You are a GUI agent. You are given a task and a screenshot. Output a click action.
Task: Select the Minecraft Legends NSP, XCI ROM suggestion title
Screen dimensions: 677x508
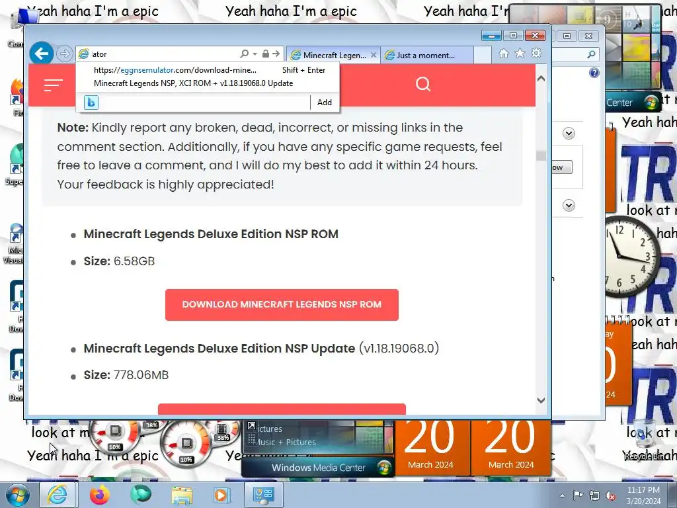193,83
